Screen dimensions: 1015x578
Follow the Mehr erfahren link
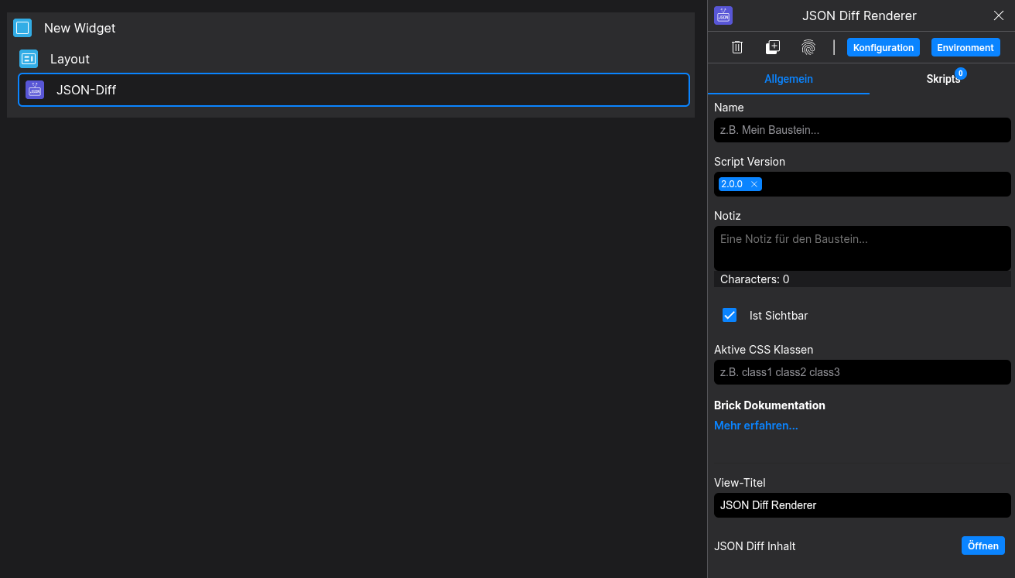[756, 426]
